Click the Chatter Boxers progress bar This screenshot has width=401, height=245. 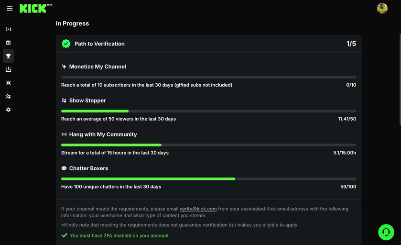(208, 179)
